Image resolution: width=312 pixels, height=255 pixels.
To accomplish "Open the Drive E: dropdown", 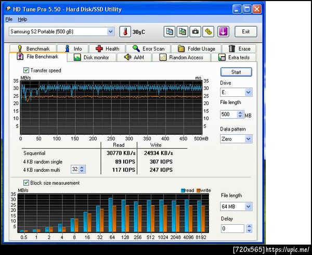I will tap(249, 92).
